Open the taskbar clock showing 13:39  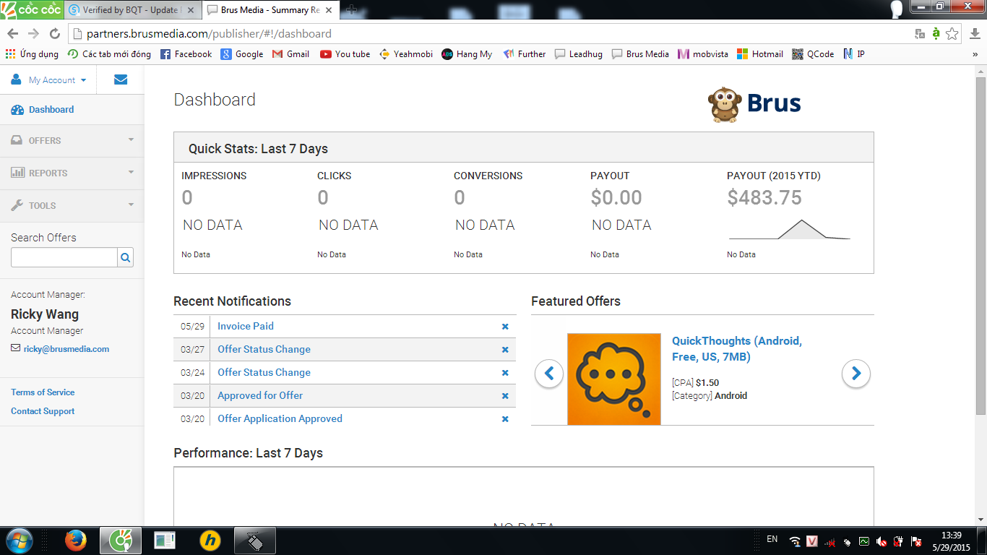(952, 541)
